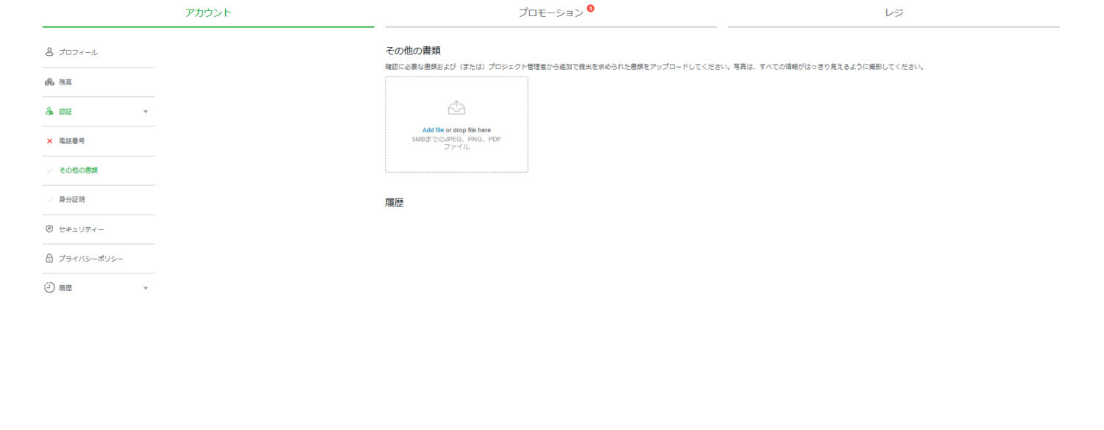Select その他の書類 in the sidebar
The width and height of the screenshot is (1104, 430).
tap(78, 170)
